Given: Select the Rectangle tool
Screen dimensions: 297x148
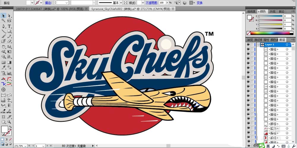Looking at the screenshot, I should click(x=9, y=31).
